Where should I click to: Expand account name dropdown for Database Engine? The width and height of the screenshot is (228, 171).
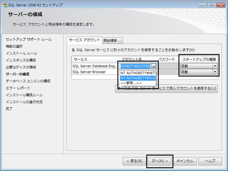[x=154, y=66]
